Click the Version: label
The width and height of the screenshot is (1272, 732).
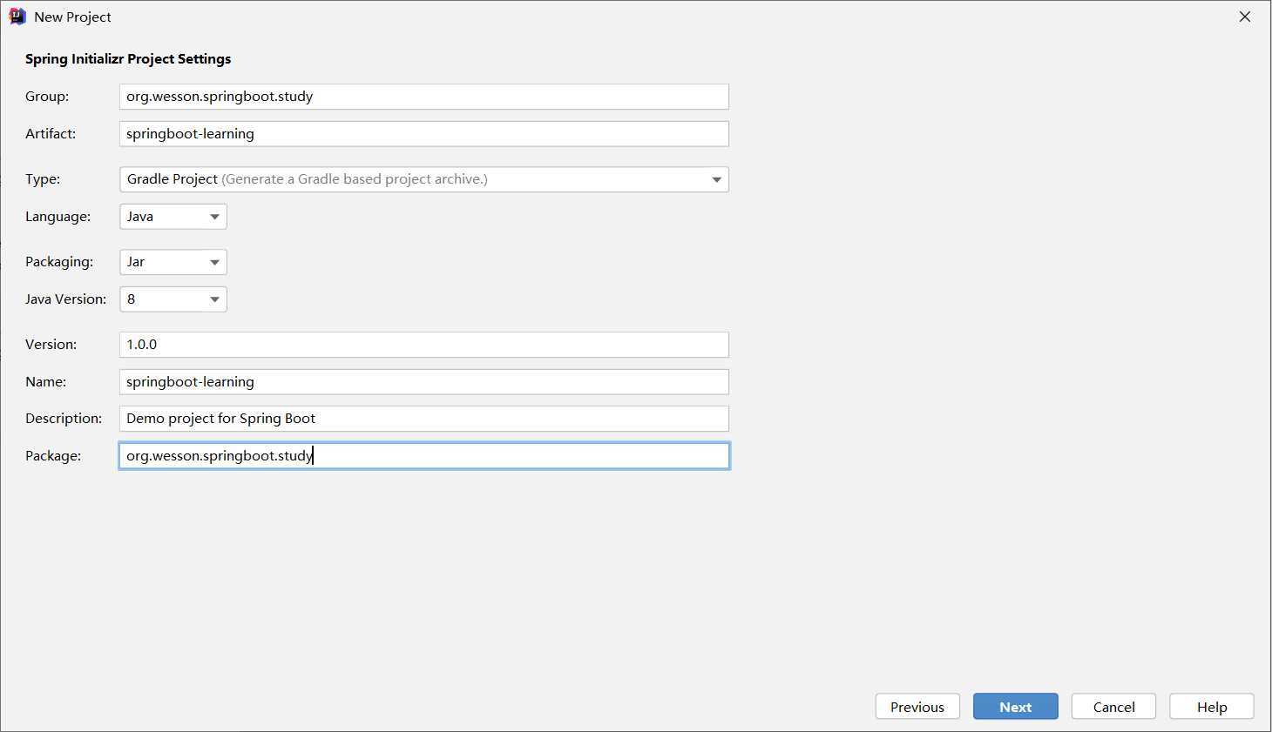click(51, 345)
